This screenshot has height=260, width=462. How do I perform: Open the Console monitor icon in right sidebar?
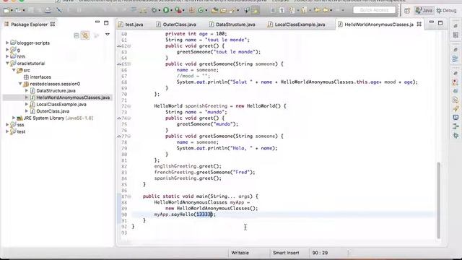point(456,117)
